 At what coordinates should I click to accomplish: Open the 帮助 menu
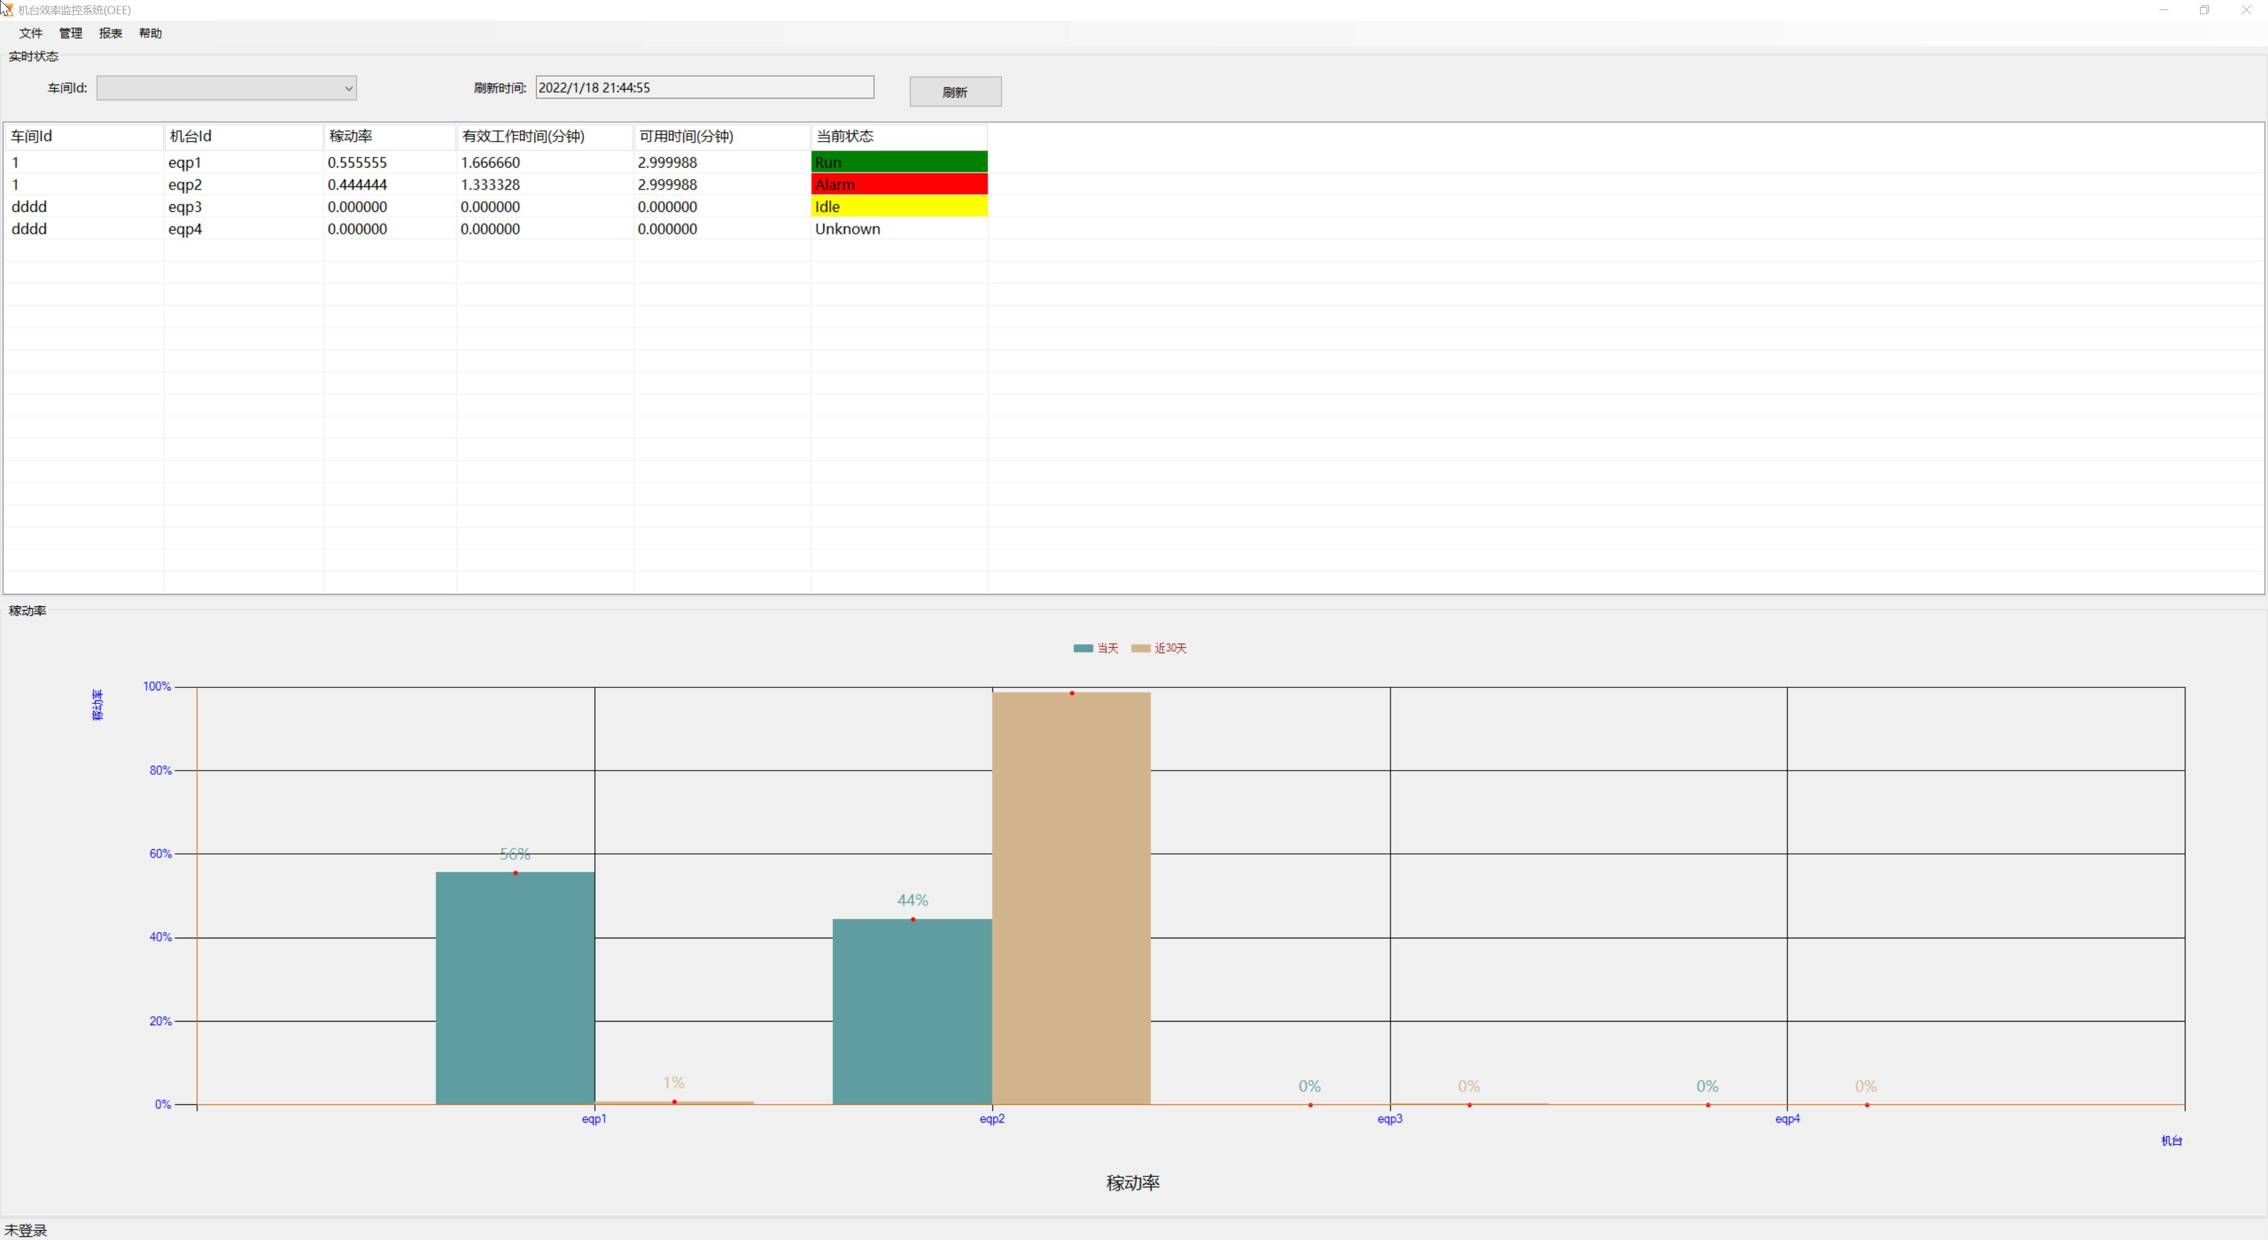click(x=151, y=34)
